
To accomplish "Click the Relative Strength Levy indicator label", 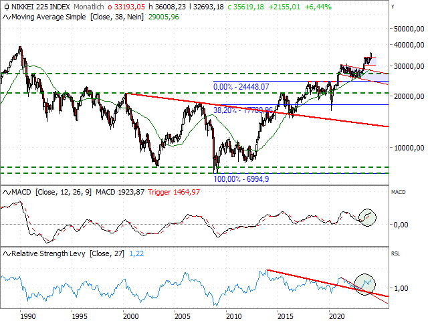I will click(x=68, y=253).
